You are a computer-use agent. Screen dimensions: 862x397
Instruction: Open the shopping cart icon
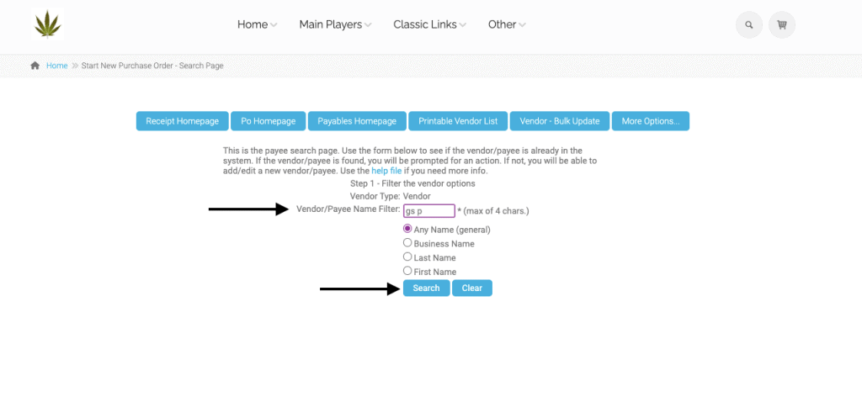coord(782,24)
